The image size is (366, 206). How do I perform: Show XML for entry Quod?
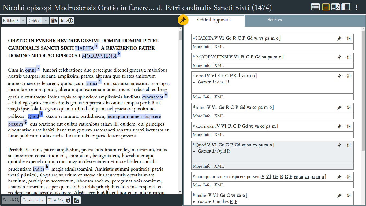click(x=219, y=166)
